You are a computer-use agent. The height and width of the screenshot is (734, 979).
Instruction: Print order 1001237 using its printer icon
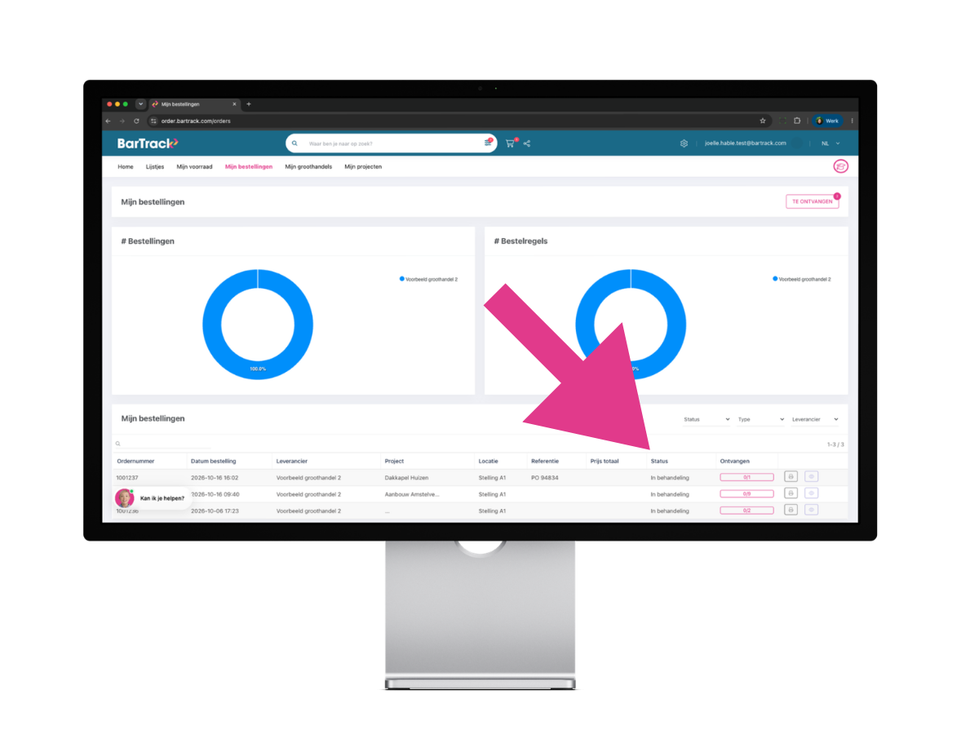point(791,476)
